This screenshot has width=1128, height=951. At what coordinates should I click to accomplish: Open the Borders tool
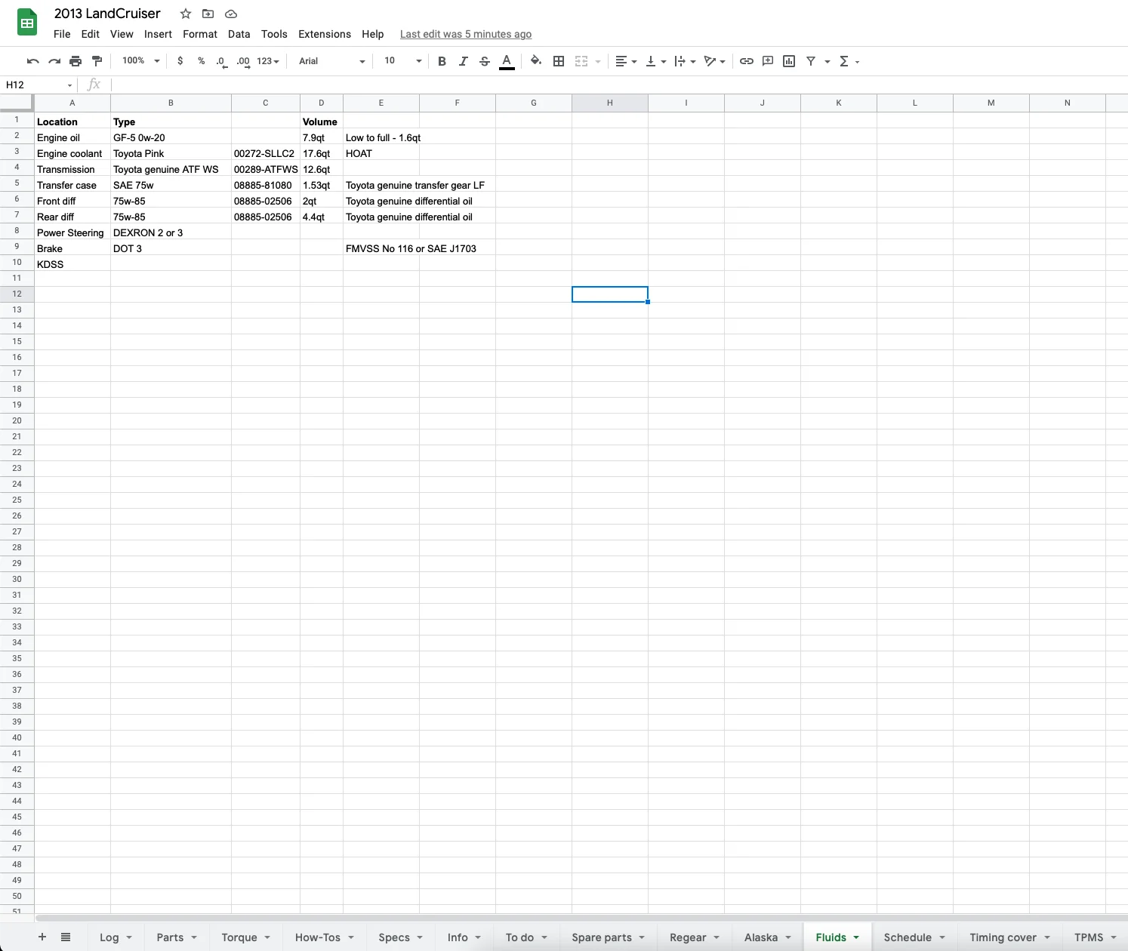559,61
